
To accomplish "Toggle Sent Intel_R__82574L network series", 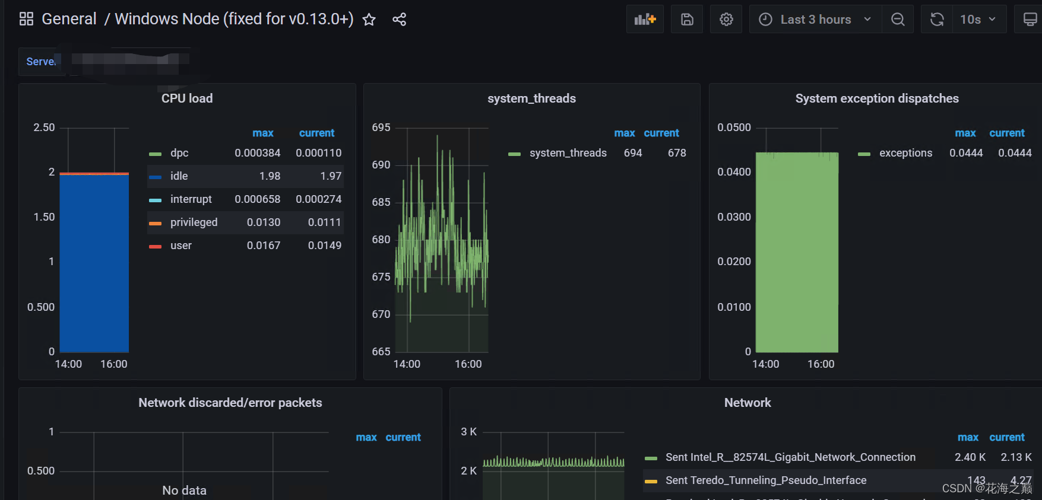I will (790, 457).
